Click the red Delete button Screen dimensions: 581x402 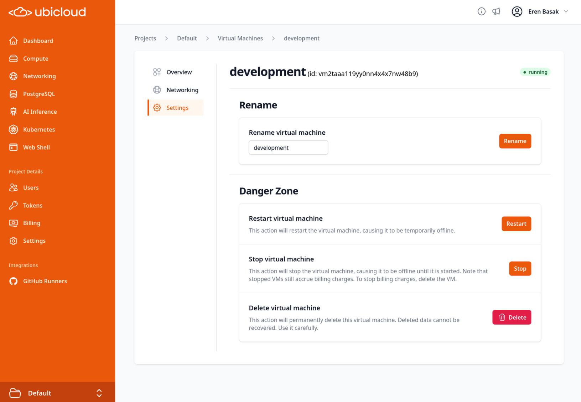point(512,317)
